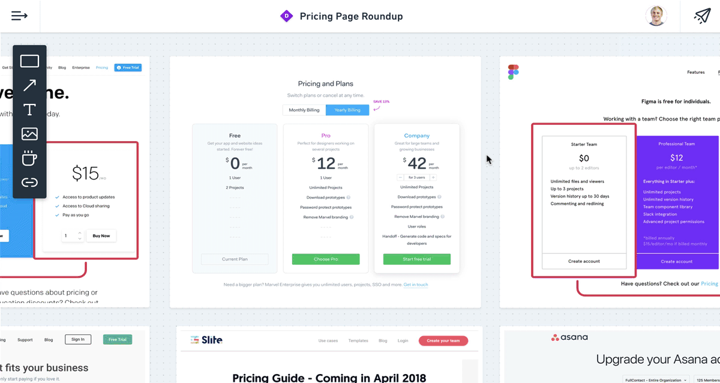Choose the image insert tool

pos(29,134)
